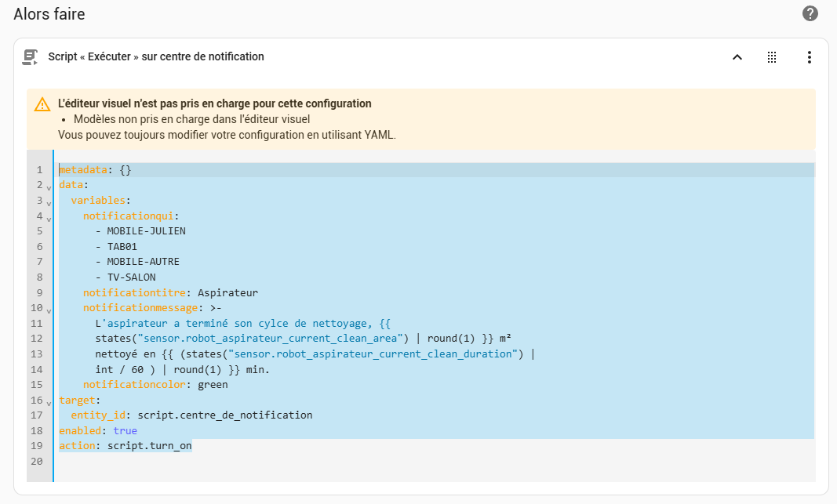Fold the target block at line 16
The image size is (837, 504).
[49, 403]
